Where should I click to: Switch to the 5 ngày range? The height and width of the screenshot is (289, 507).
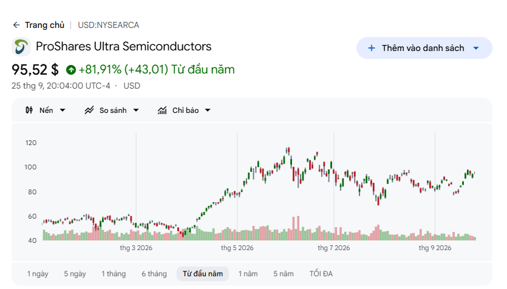pyautogui.click(x=75, y=274)
